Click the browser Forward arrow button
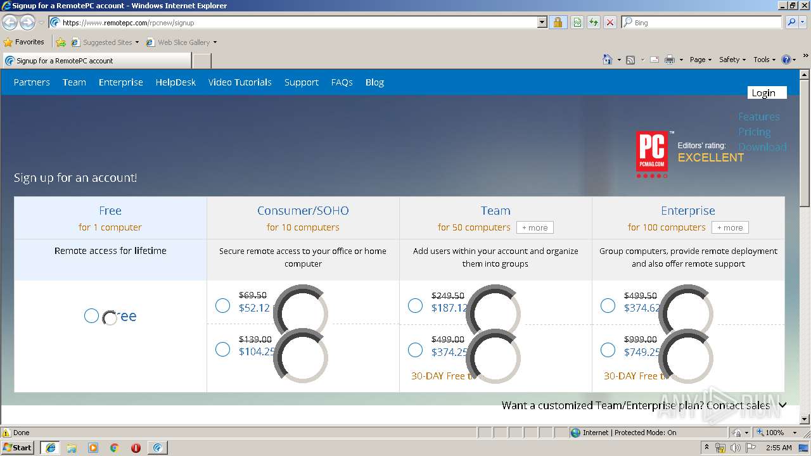The width and height of the screenshot is (811, 456). point(27,22)
